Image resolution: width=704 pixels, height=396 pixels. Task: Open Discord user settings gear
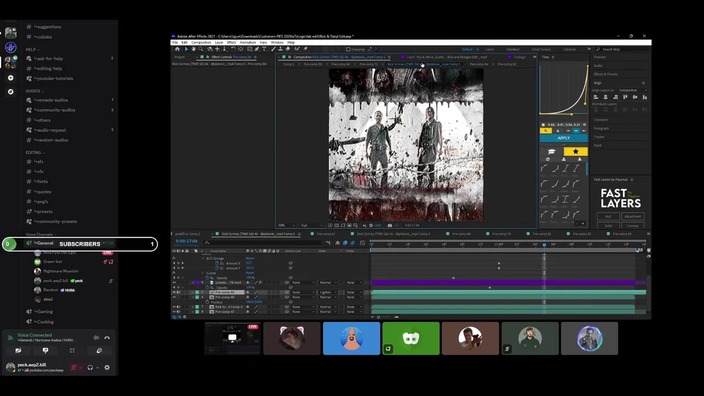pyautogui.click(x=107, y=367)
